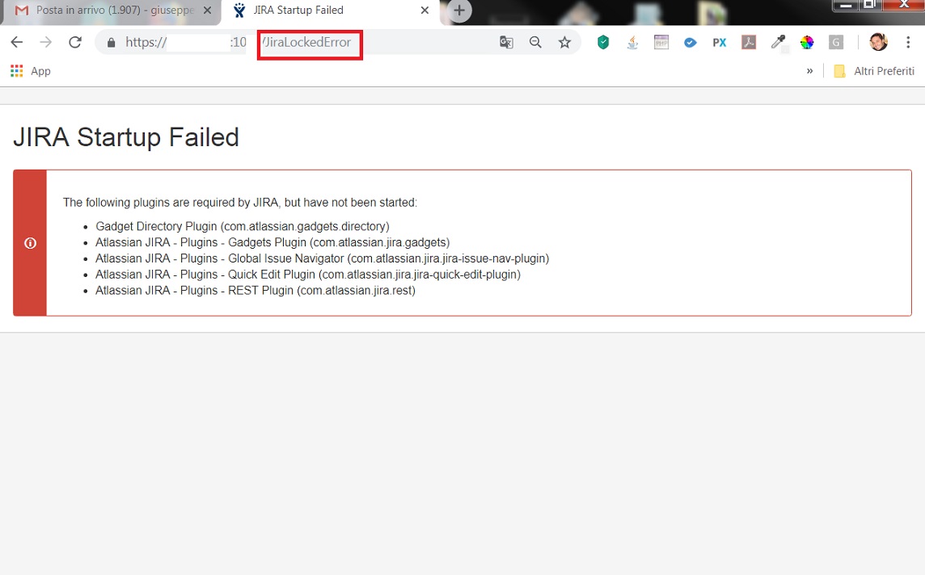Click the Quick Edit Plugin list entry
Image resolution: width=925 pixels, height=575 pixels.
308,275
